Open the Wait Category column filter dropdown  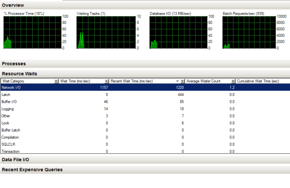[56, 81]
